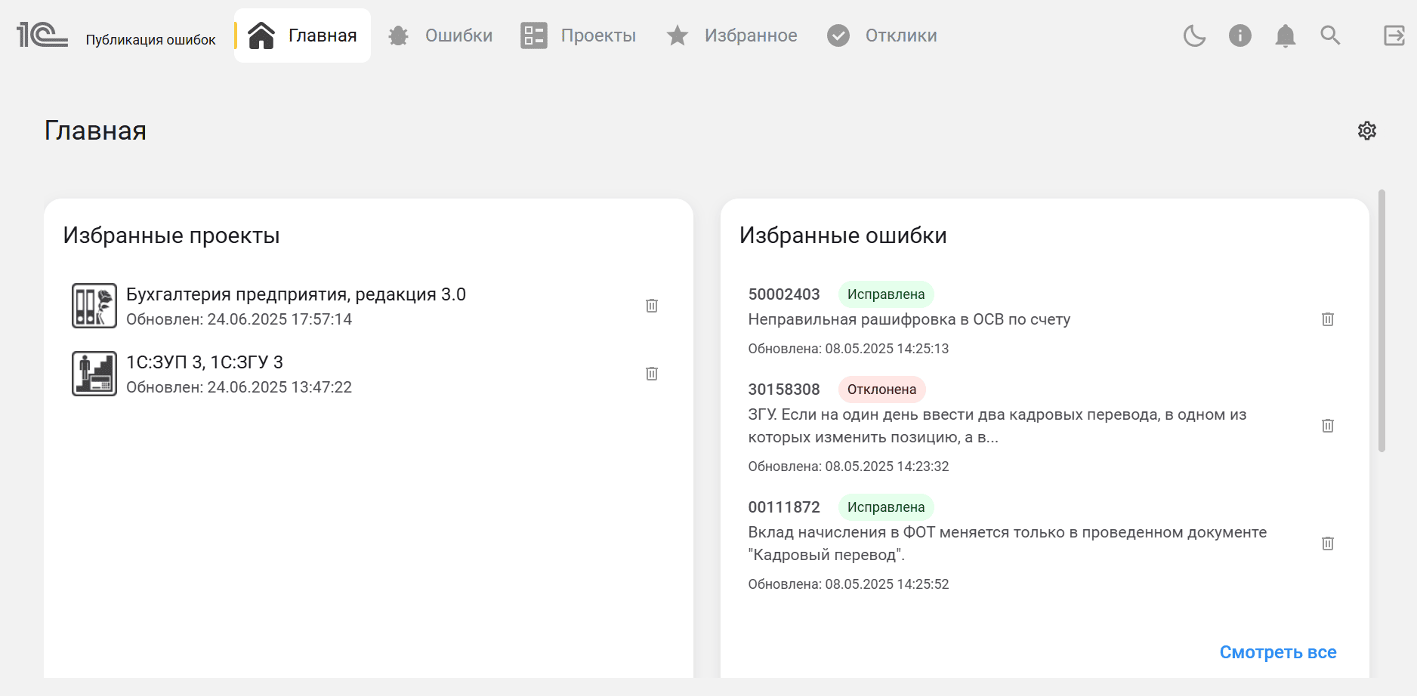The width and height of the screenshot is (1417, 696).
Task: Click the Смотреть все link
Action: pyautogui.click(x=1278, y=652)
